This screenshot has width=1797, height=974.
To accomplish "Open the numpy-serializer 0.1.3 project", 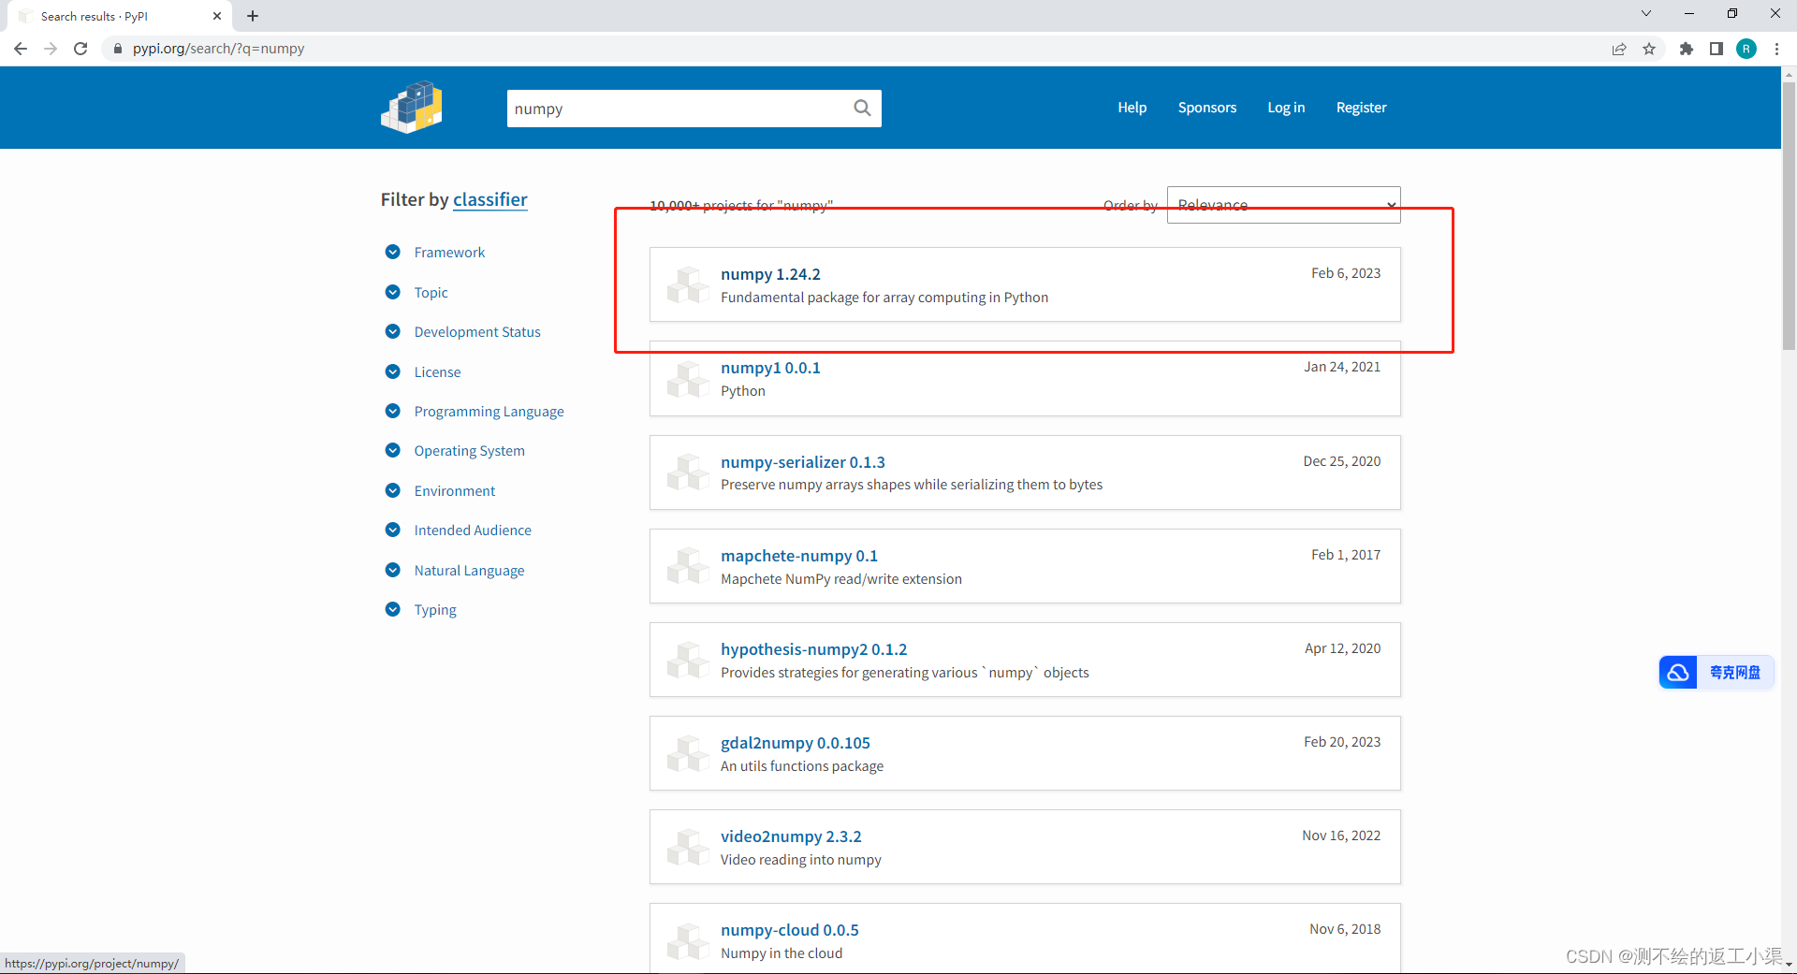I will 803,462.
